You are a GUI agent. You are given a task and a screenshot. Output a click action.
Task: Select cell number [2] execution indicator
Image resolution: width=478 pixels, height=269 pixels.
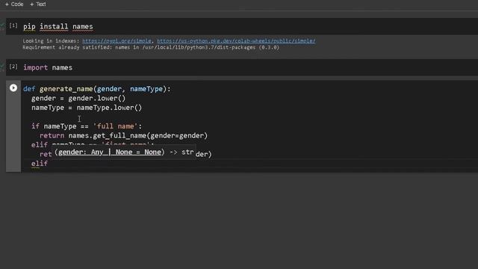pyautogui.click(x=13, y=67)
